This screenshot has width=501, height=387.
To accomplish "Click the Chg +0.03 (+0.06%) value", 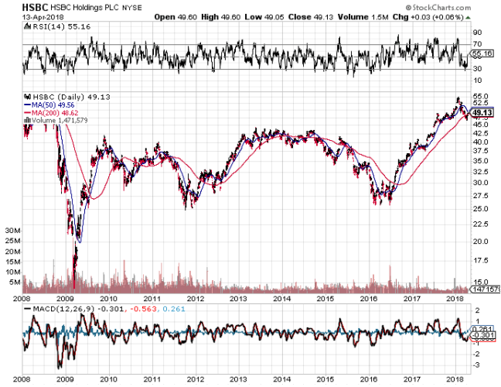I will click(428, 17).
